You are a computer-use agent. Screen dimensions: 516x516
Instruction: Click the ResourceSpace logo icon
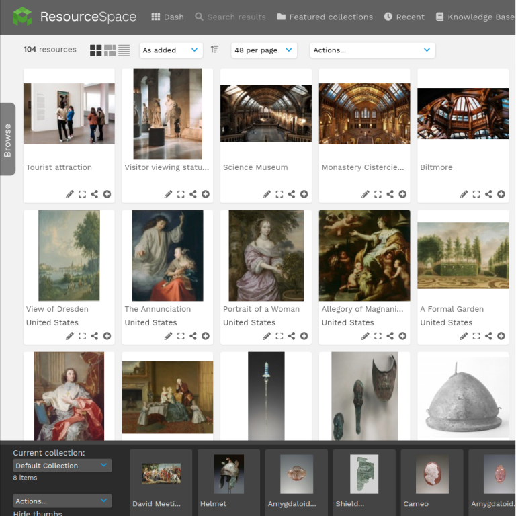pyautogui.click(x=22, y=17)
